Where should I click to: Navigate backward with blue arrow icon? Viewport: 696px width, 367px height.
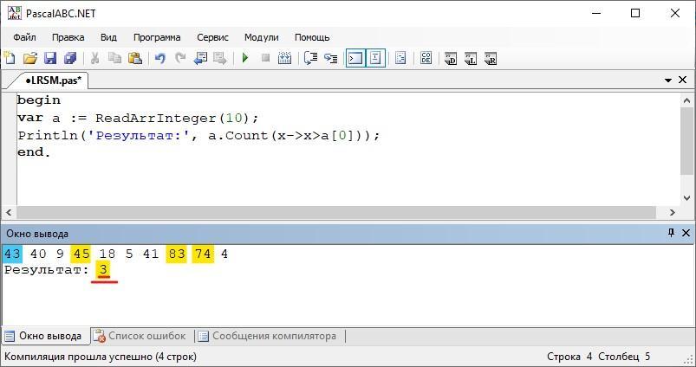(x=200, y=58)
